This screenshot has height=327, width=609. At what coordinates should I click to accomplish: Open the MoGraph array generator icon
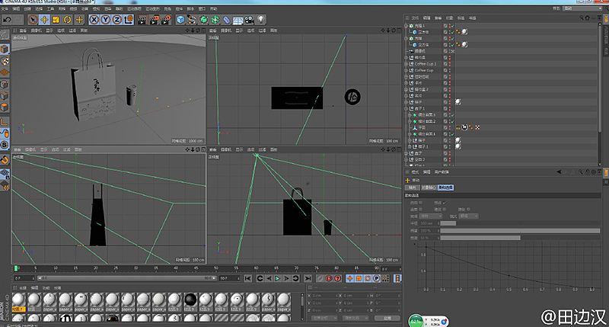pyautogui.click(x=215, y=20)
